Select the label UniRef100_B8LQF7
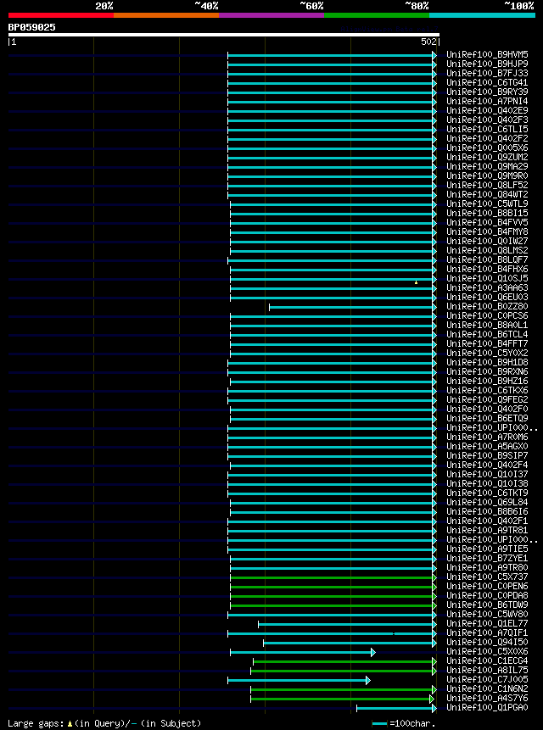 pyautogui.click(x=487, y=259)
